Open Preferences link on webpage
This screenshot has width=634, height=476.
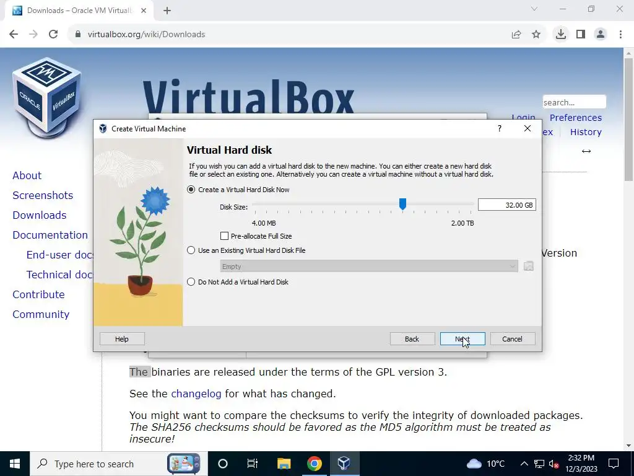576,118
